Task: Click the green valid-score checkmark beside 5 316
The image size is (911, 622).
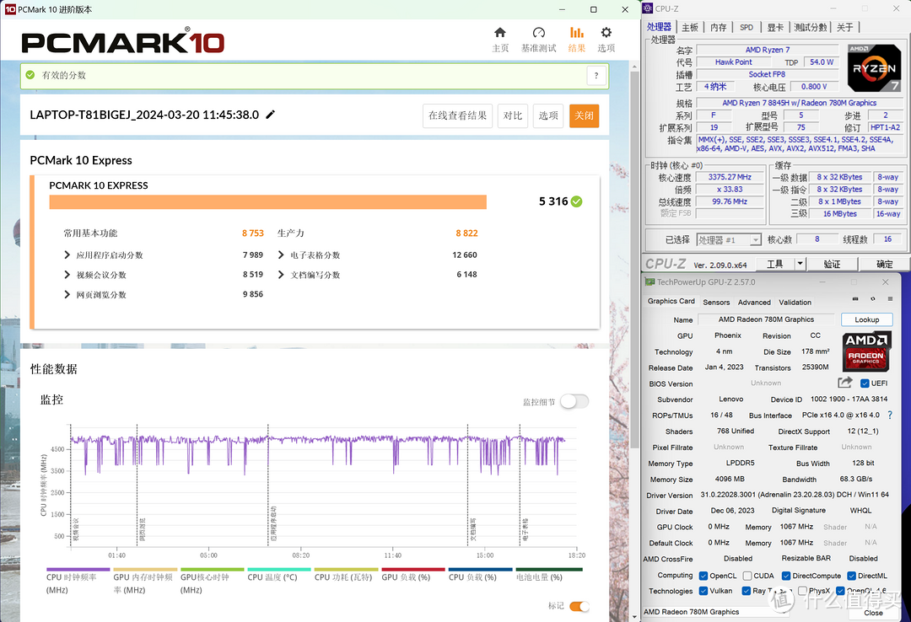Action: click(576, 201)
